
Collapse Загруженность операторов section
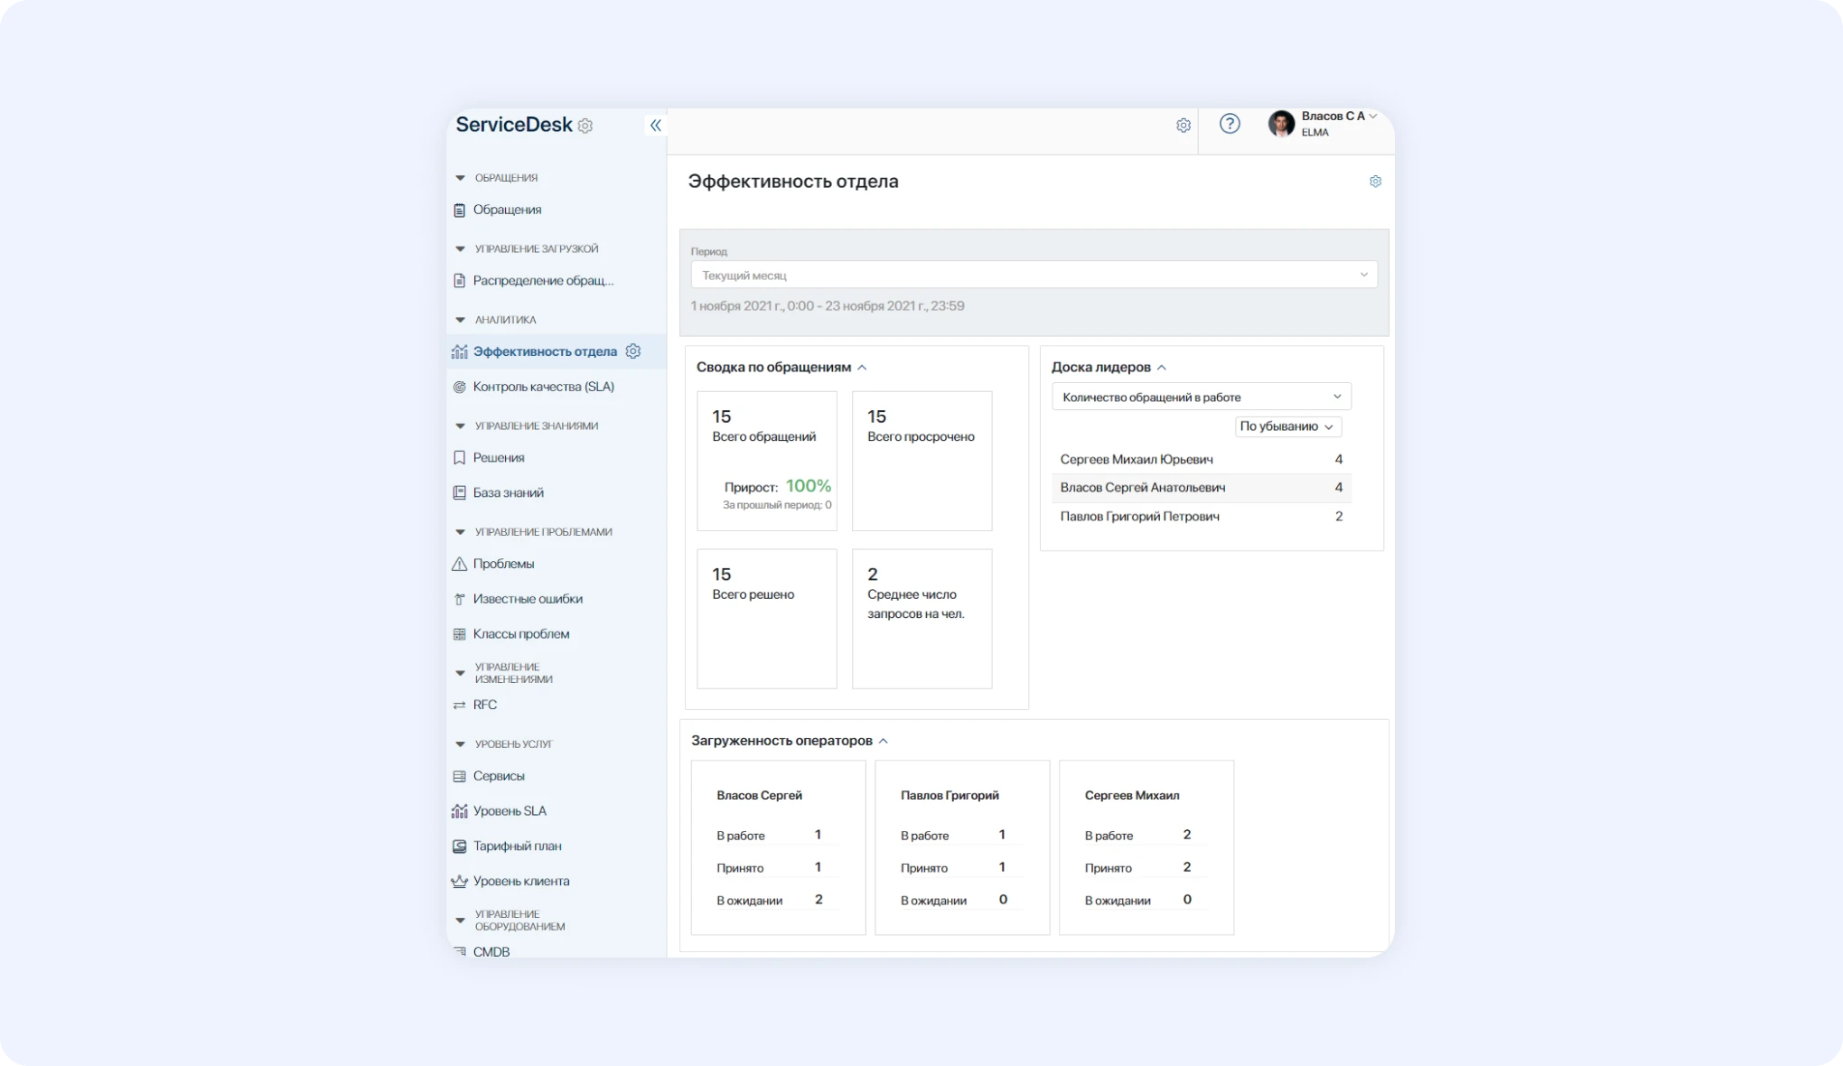click(x=884, y=741)
